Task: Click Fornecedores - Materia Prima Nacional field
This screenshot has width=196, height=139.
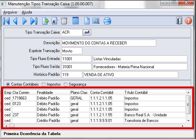Action: (140, 67)
